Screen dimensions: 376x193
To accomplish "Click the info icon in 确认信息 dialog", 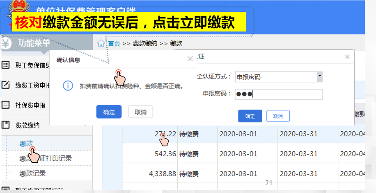I will pos(68,85).
